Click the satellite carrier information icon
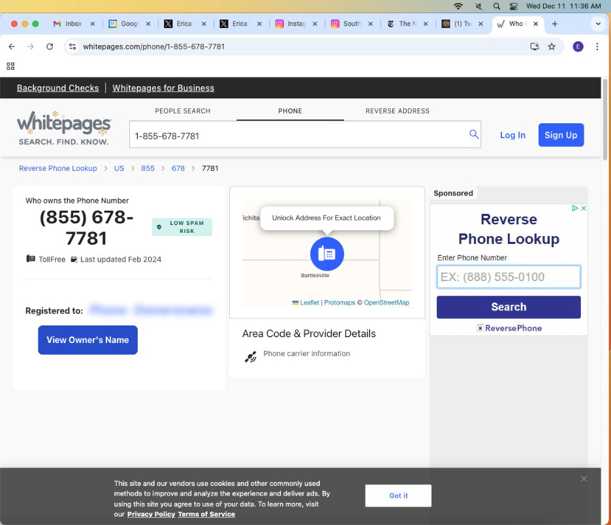Viewport: 611px width, 525px height. [251, 357]
